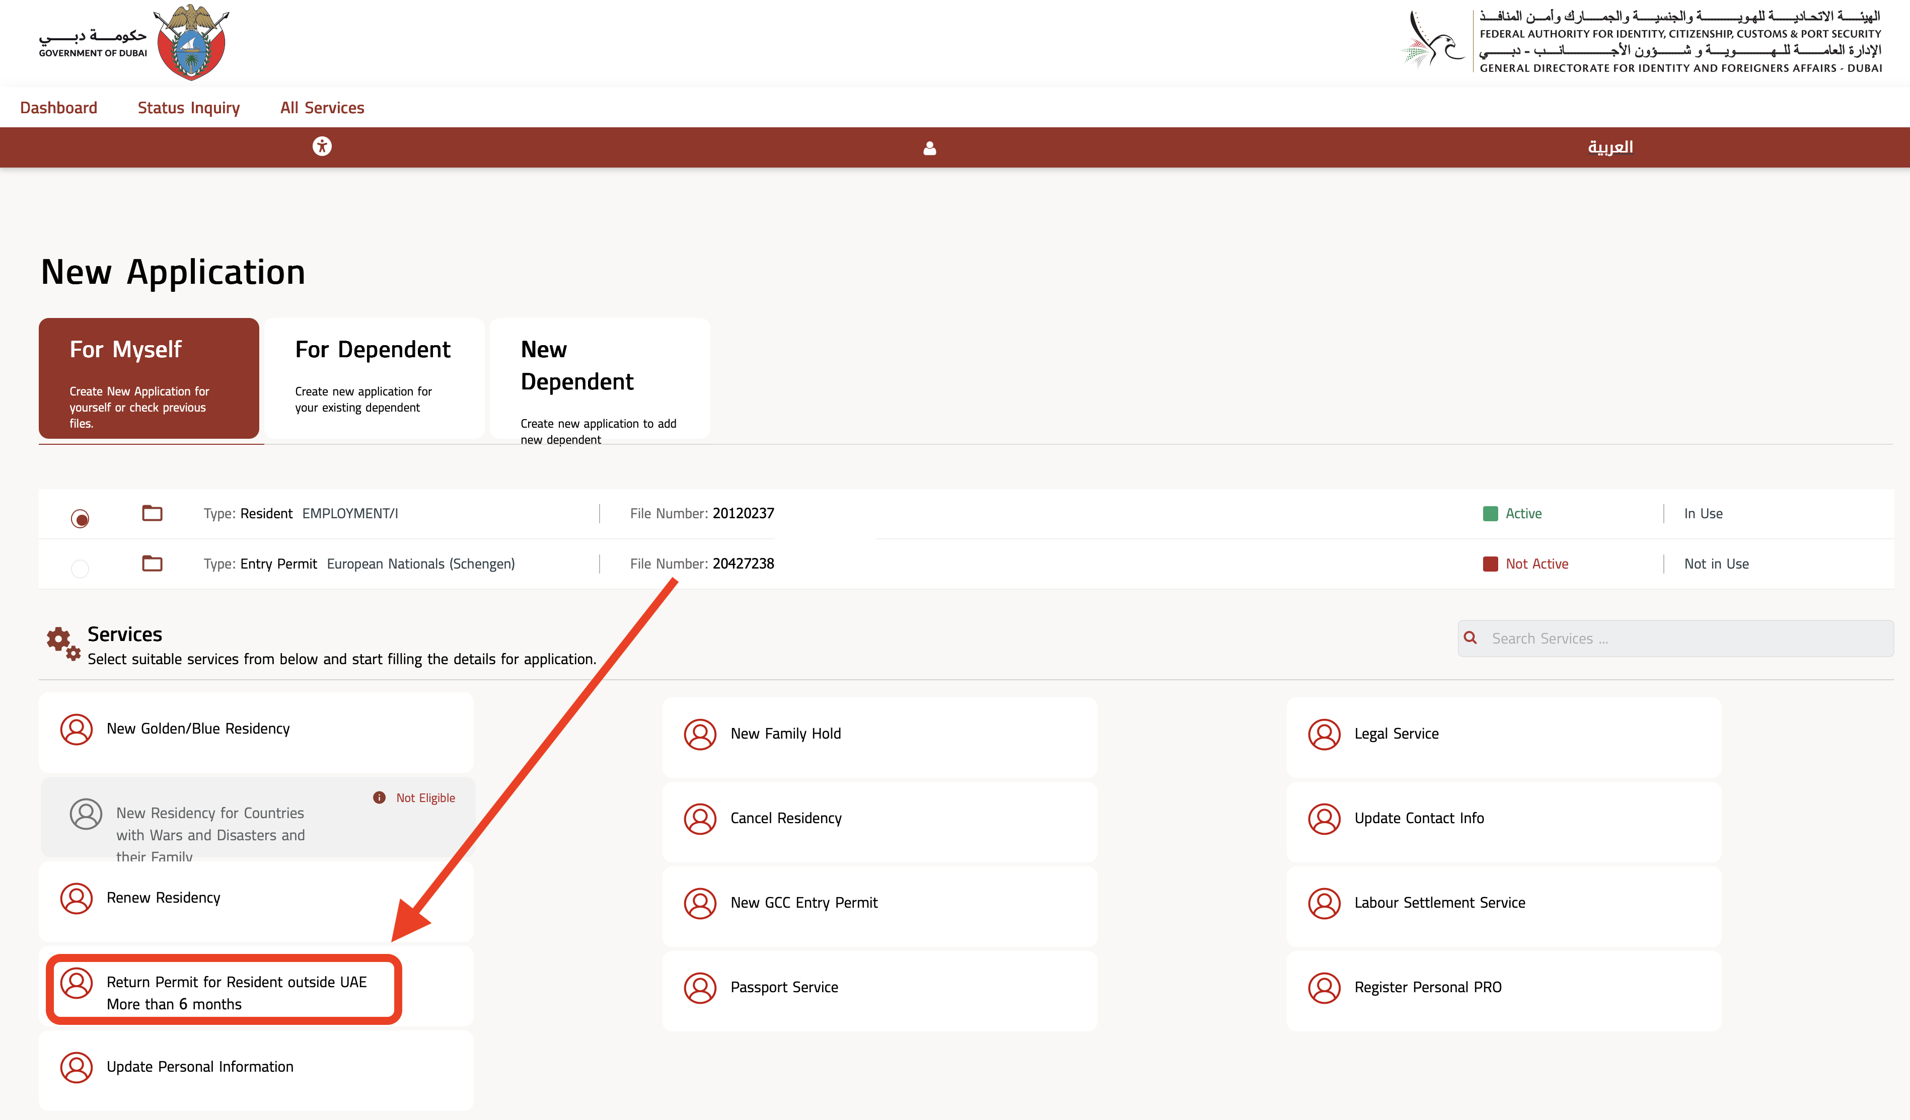1910x1120 pixels.
Task: Switch to the For Dependent tab
Action: pos(375,378)
